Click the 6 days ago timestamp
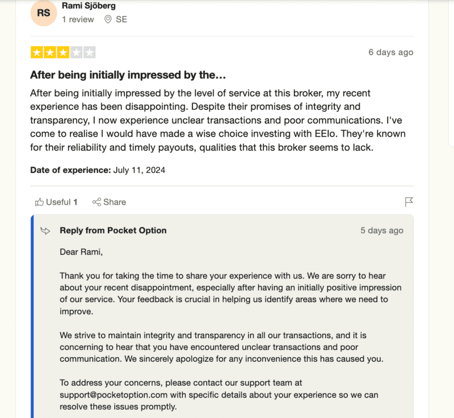The height and width of the screenshot is (418, 454). 390,52
